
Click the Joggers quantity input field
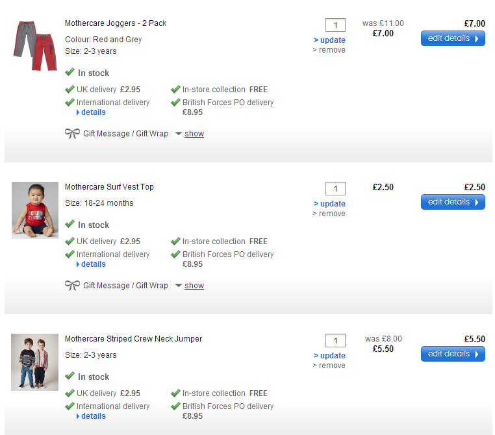335,25
